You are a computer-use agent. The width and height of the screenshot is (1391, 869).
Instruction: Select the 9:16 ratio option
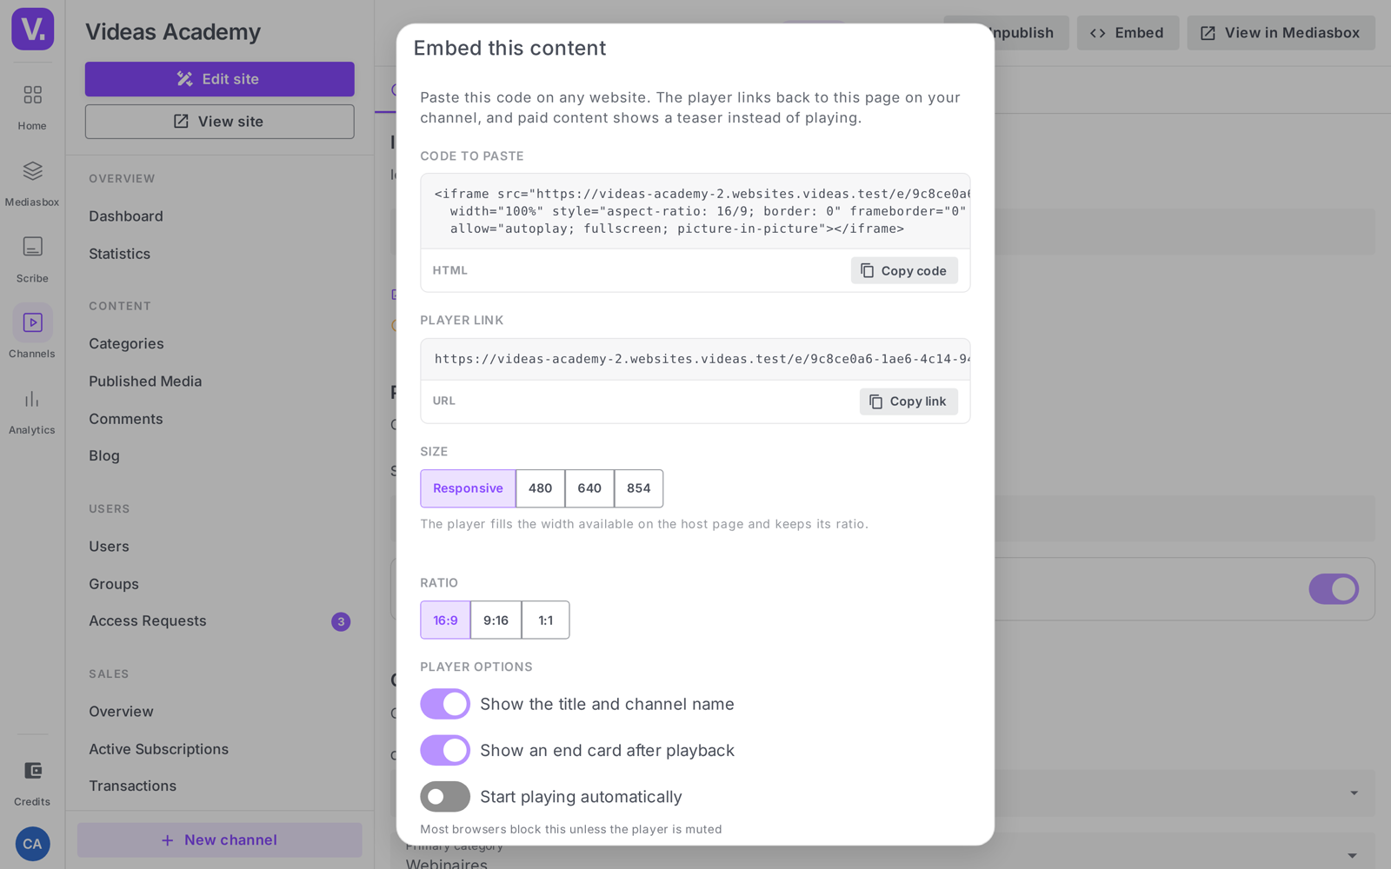496,620
